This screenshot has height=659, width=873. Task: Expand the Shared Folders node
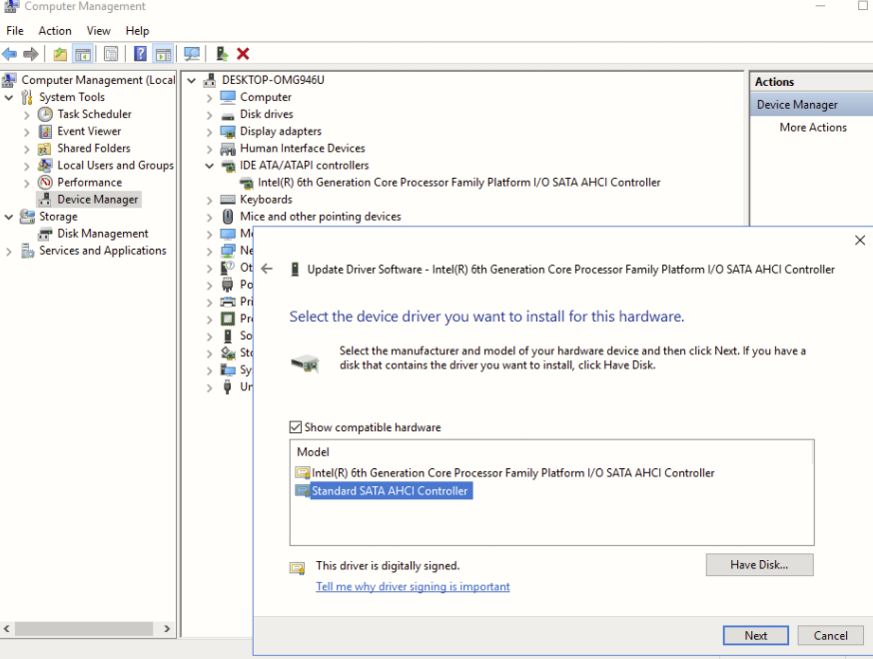(x=27, y=149)
